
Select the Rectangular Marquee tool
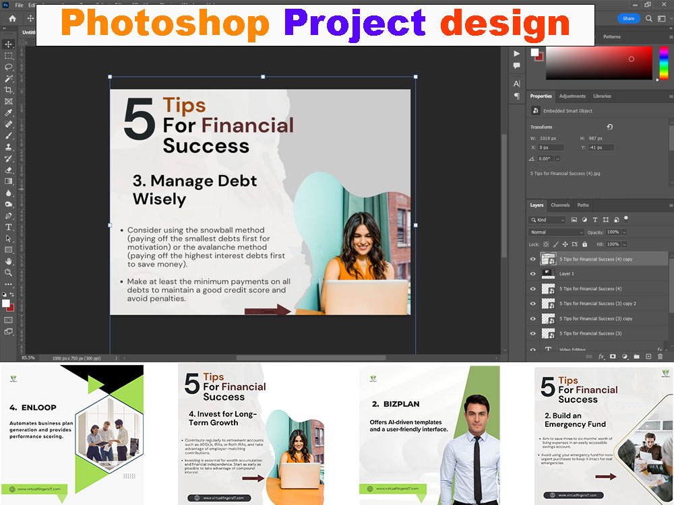point(8,56)
